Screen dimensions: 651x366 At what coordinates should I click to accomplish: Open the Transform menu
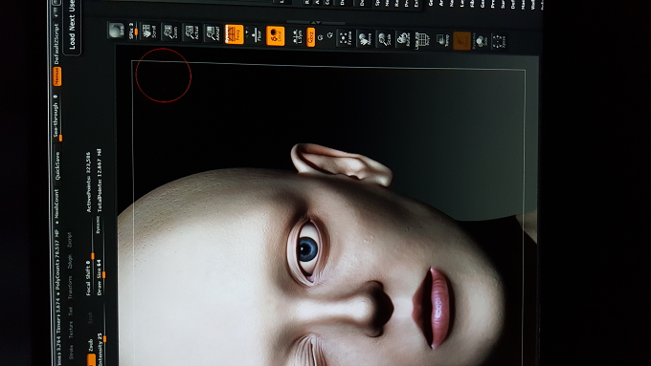tap(70, 287)
